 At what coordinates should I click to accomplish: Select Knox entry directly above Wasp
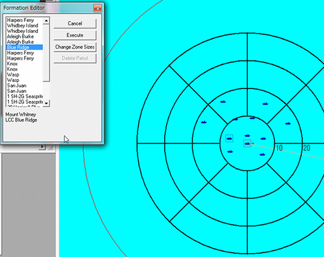coord(24,69)
